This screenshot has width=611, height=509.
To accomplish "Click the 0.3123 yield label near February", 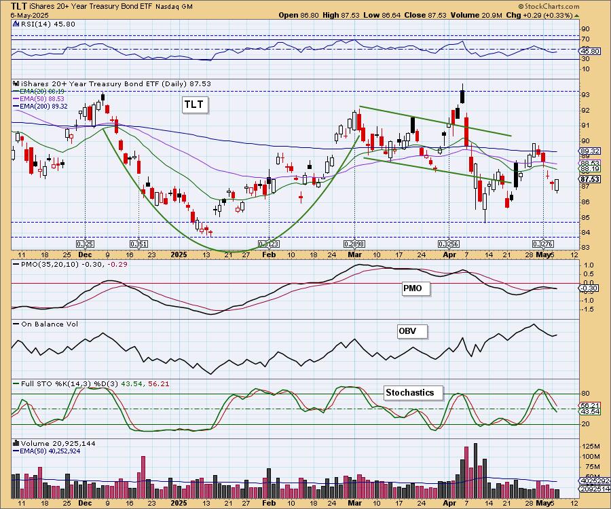I will point(268,244).
